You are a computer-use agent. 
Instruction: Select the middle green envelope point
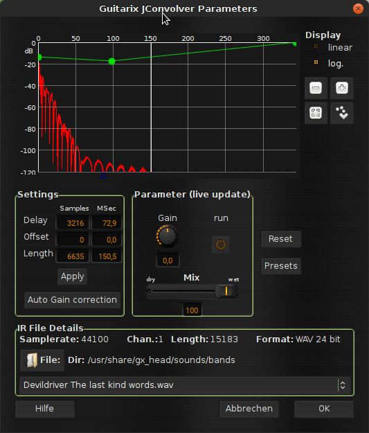111,61
